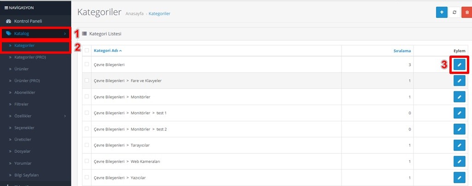Click the pencil icon for the Yazıcılar row
The image size is (472, 186).
coord(460,178)
